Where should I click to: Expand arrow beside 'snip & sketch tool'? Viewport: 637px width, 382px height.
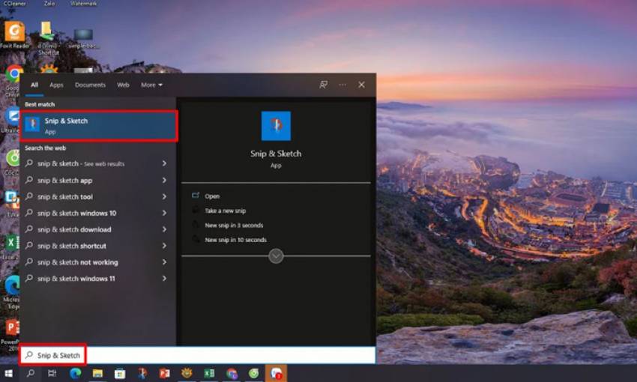164,196
